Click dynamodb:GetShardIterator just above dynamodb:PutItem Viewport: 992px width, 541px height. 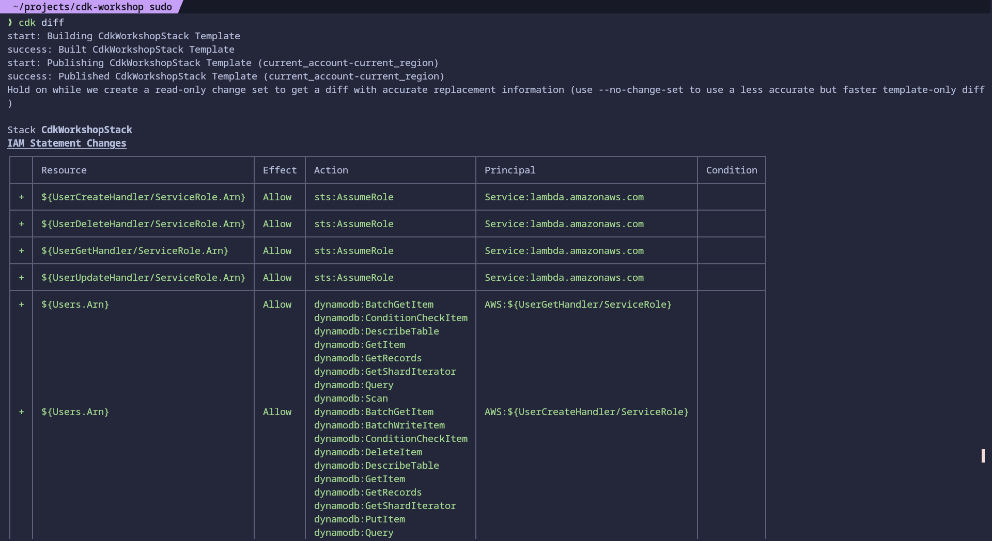[385, 506]
